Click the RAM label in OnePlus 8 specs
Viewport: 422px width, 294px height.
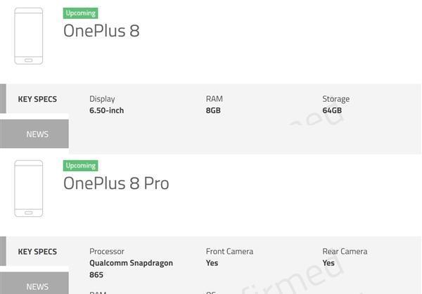(214, 99)
